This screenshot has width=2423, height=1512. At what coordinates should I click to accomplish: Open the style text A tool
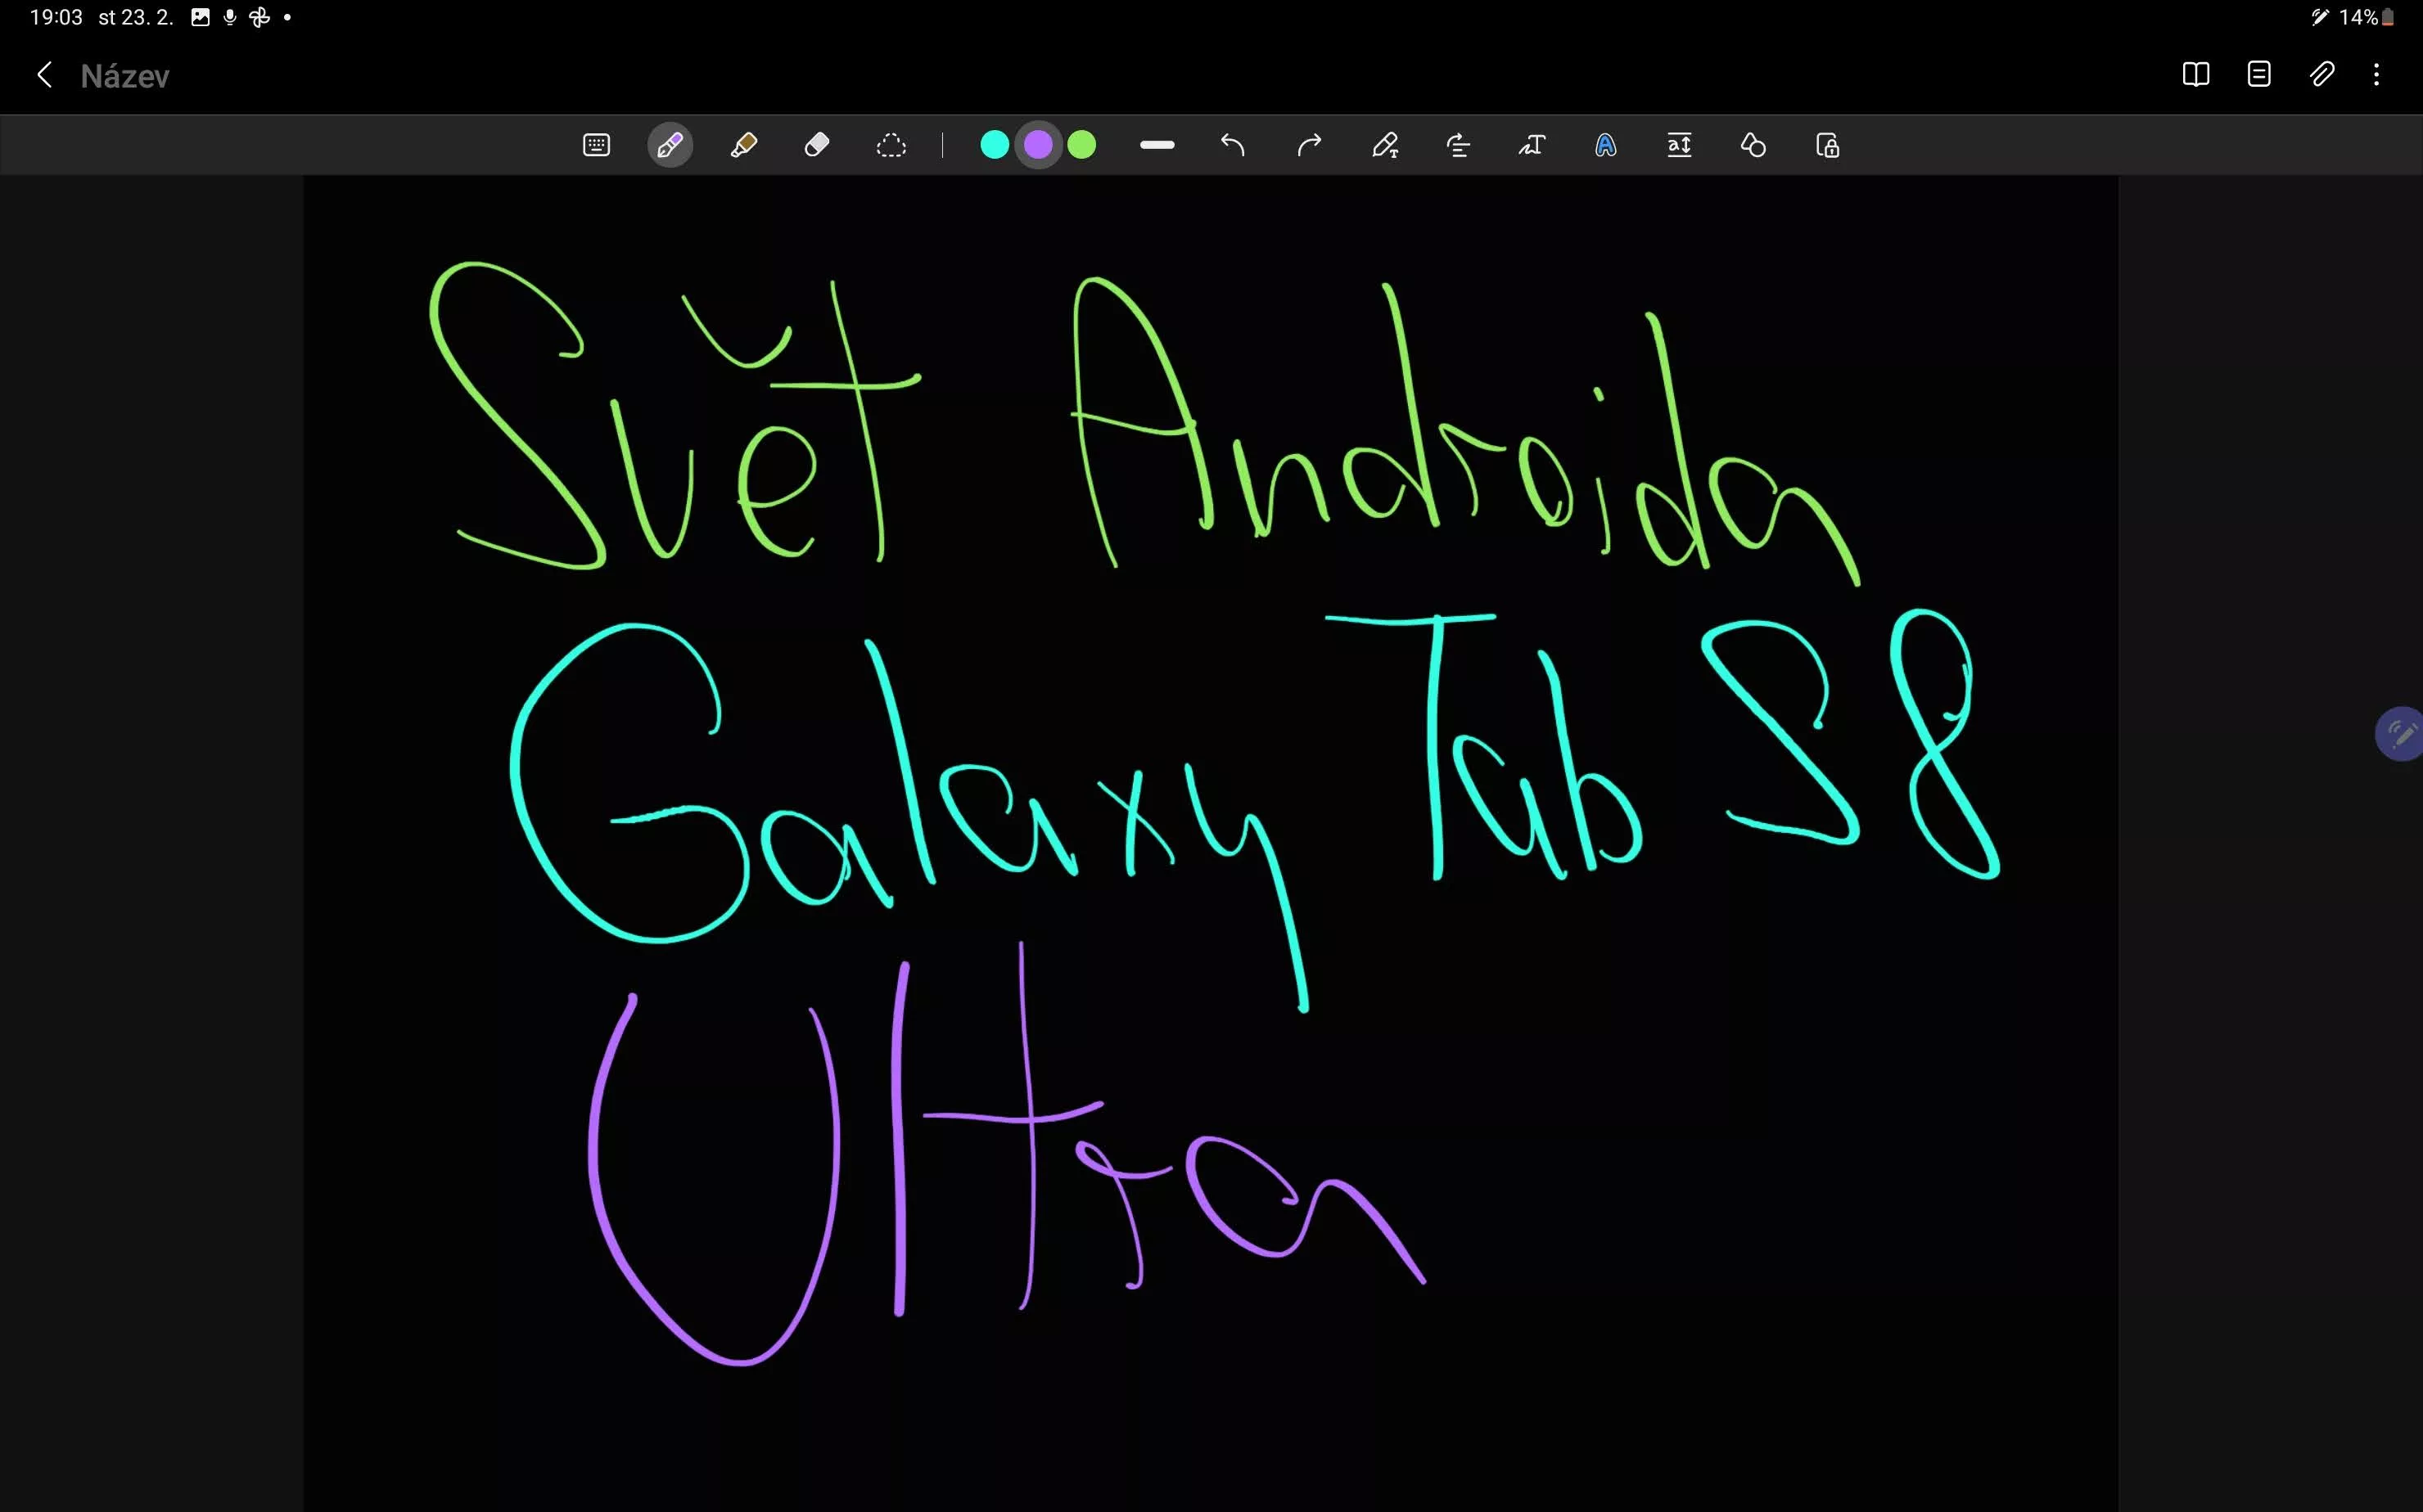1606,146
